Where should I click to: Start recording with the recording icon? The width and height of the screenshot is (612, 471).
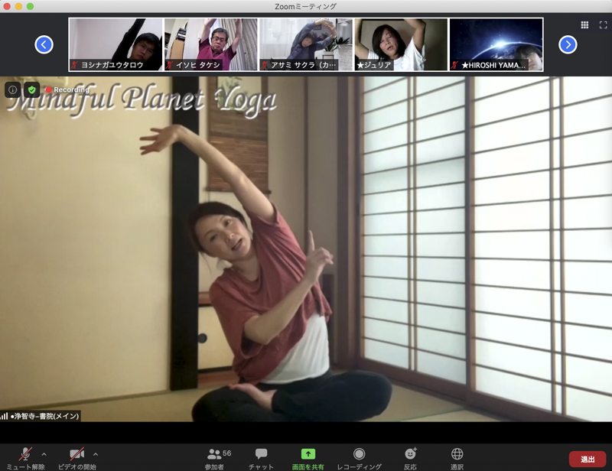(x=359, y=454)
